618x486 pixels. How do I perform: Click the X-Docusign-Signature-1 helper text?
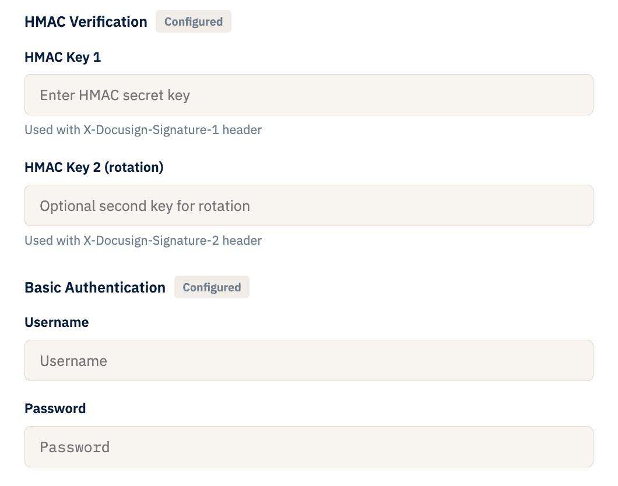pos(143,129)
